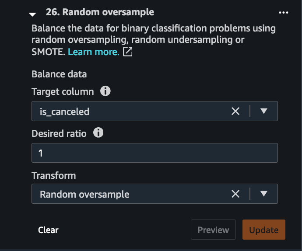
Task: Click the '26. Random oversample' step title
Action: (100, 12)
